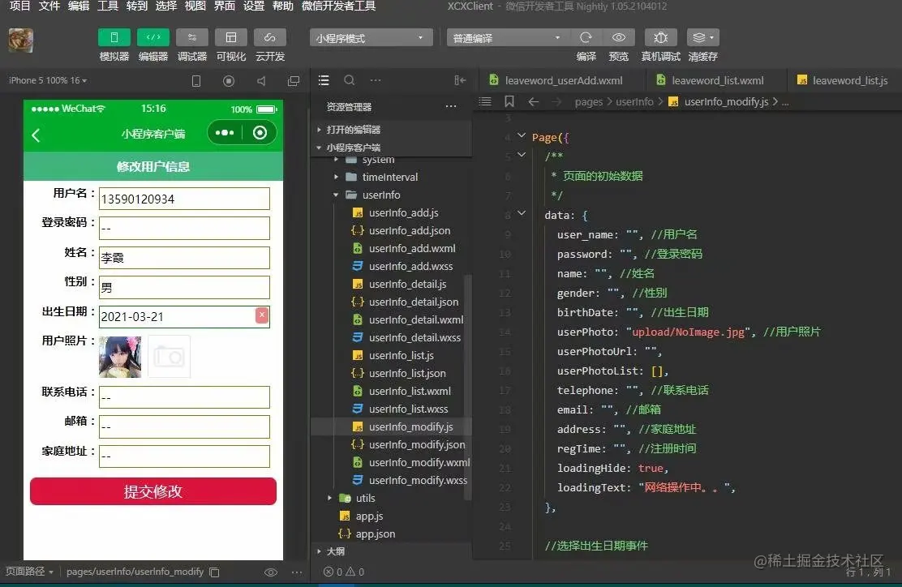
Task: Click the mini program close circle icon
Action: click(x=260, y=133)
